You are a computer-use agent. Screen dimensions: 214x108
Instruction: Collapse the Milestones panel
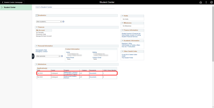pos(123,23)
